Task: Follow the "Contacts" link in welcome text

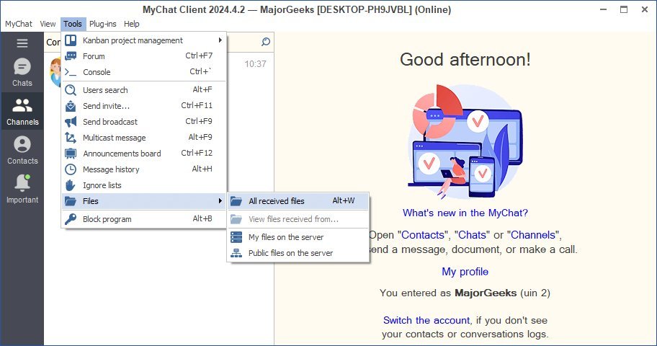Action: tap(423, 235)
